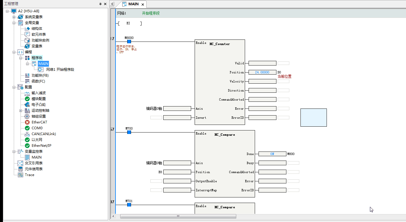The width and height of the screenshot is (406, 222).
Task: Collapse the 配置 tree node
Action: click(14, 87)
